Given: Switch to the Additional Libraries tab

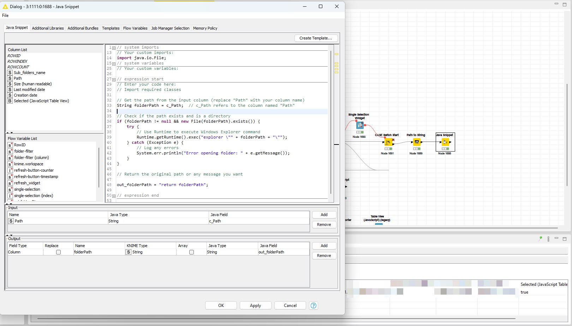Looking at the screenshot, I should click(48, 28).
